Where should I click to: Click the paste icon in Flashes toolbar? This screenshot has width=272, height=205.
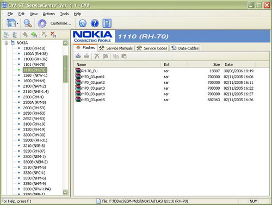click(x=124, y=56)
